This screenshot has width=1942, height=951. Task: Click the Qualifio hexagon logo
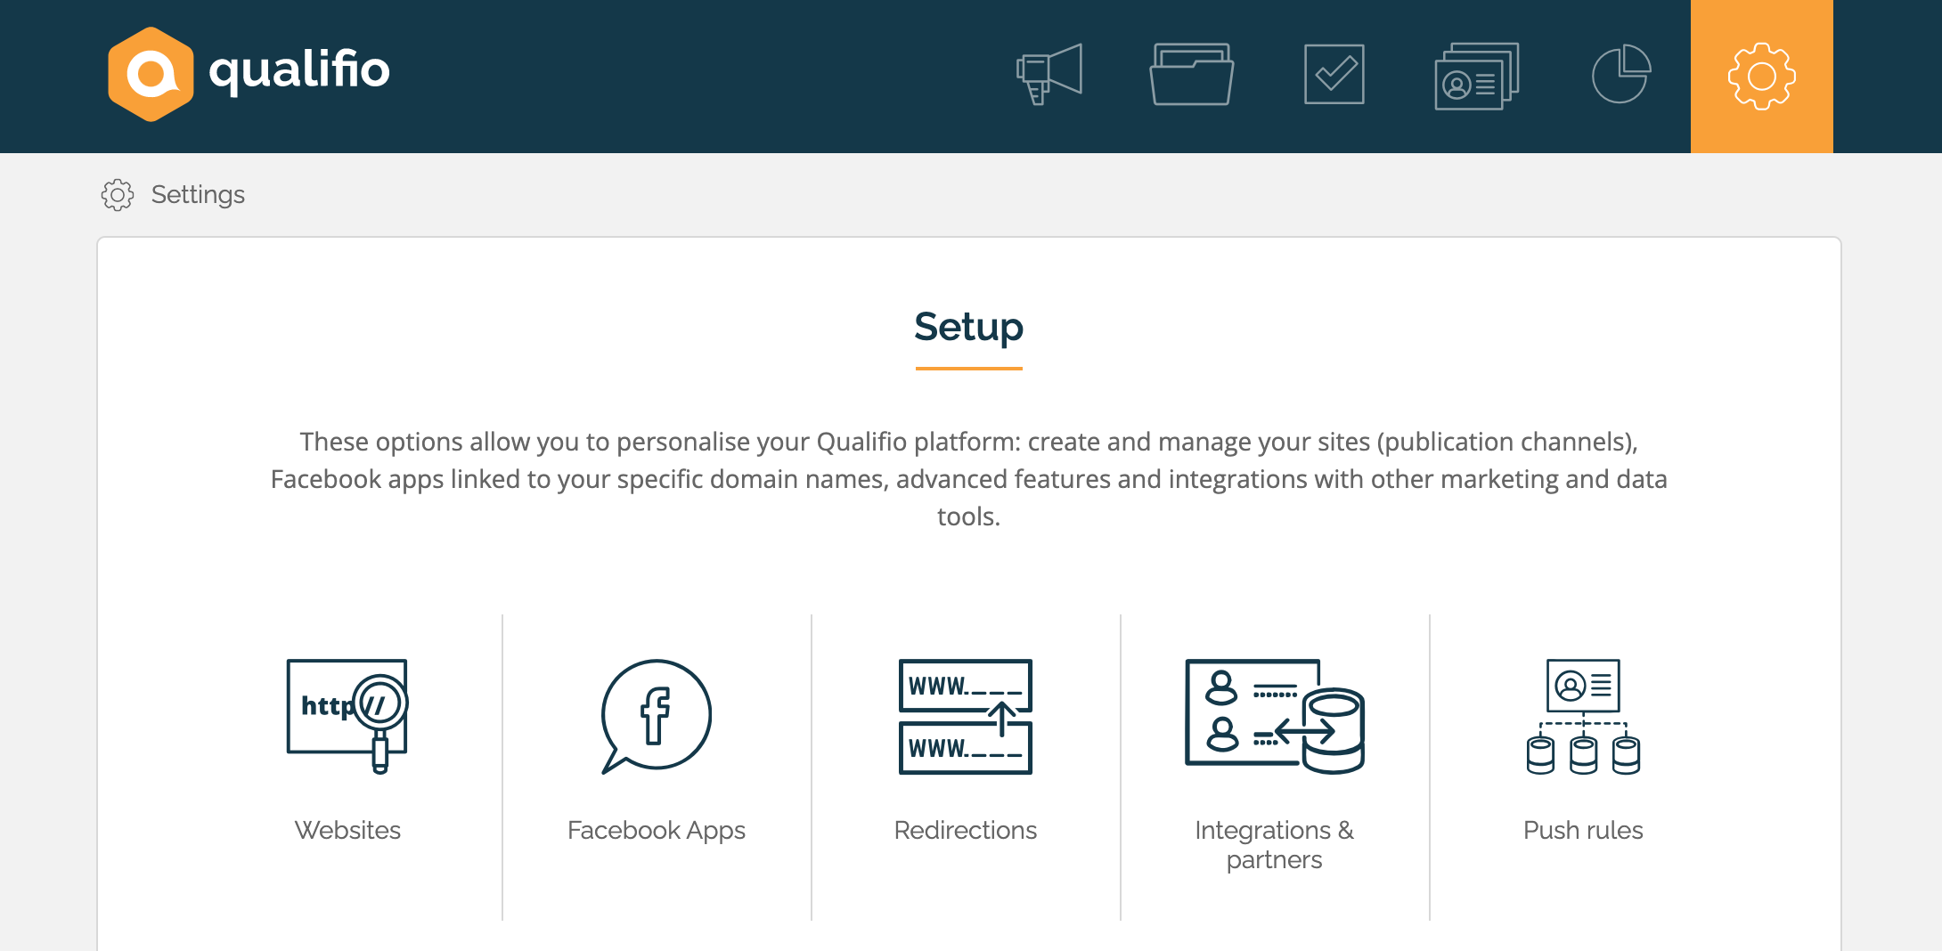151,74
